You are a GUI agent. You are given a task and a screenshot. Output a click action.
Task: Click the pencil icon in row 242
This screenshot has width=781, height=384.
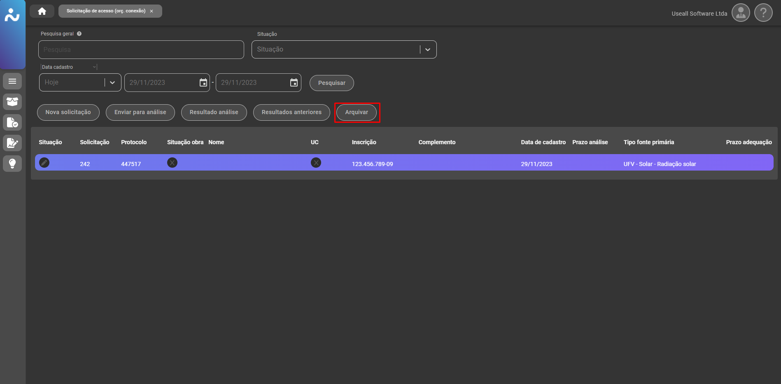(44, 163)
